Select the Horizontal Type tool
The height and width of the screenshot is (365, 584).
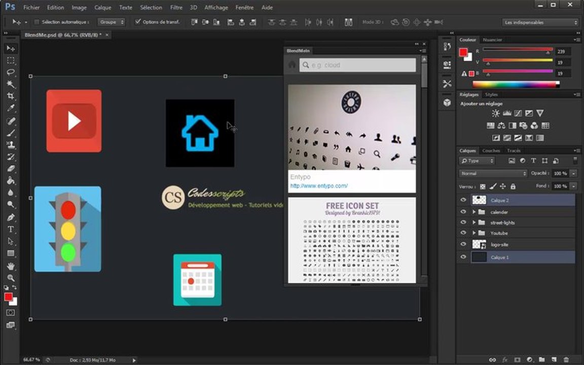tap(11, 229)
